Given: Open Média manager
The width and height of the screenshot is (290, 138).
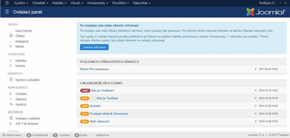Looking at the screenshot, I should point(20,46).
